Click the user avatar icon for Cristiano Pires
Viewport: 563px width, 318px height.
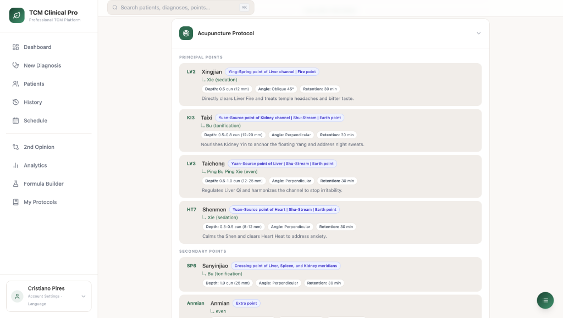tap(17, 296)
